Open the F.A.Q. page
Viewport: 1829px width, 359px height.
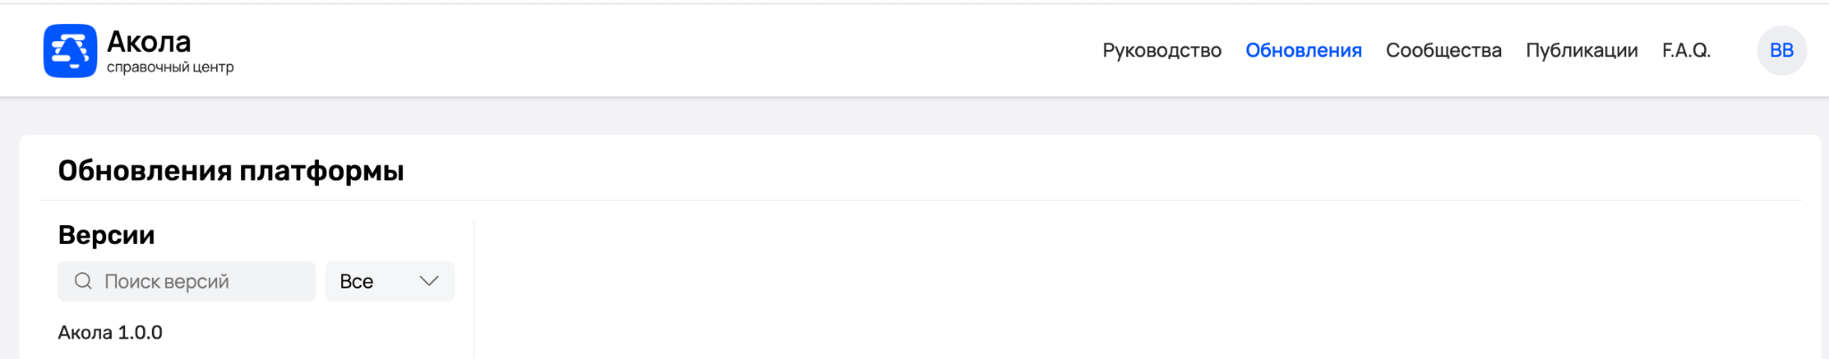pos(1686,51)
